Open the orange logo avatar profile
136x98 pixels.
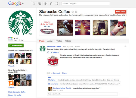[x=11, y=83]
